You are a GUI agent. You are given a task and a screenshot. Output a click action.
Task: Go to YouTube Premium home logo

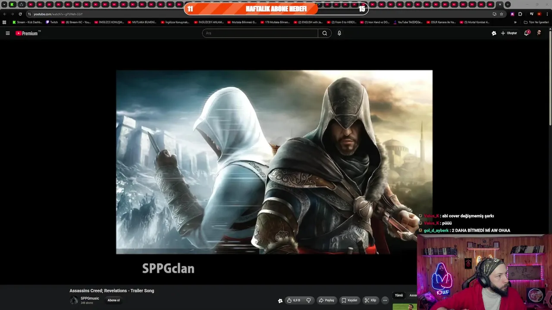(x=28, y=33)
